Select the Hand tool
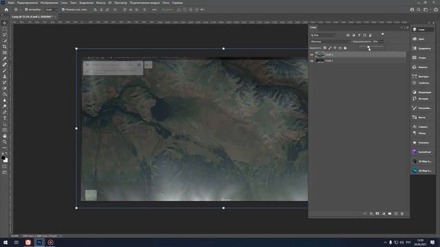 [x=5, y=136]
